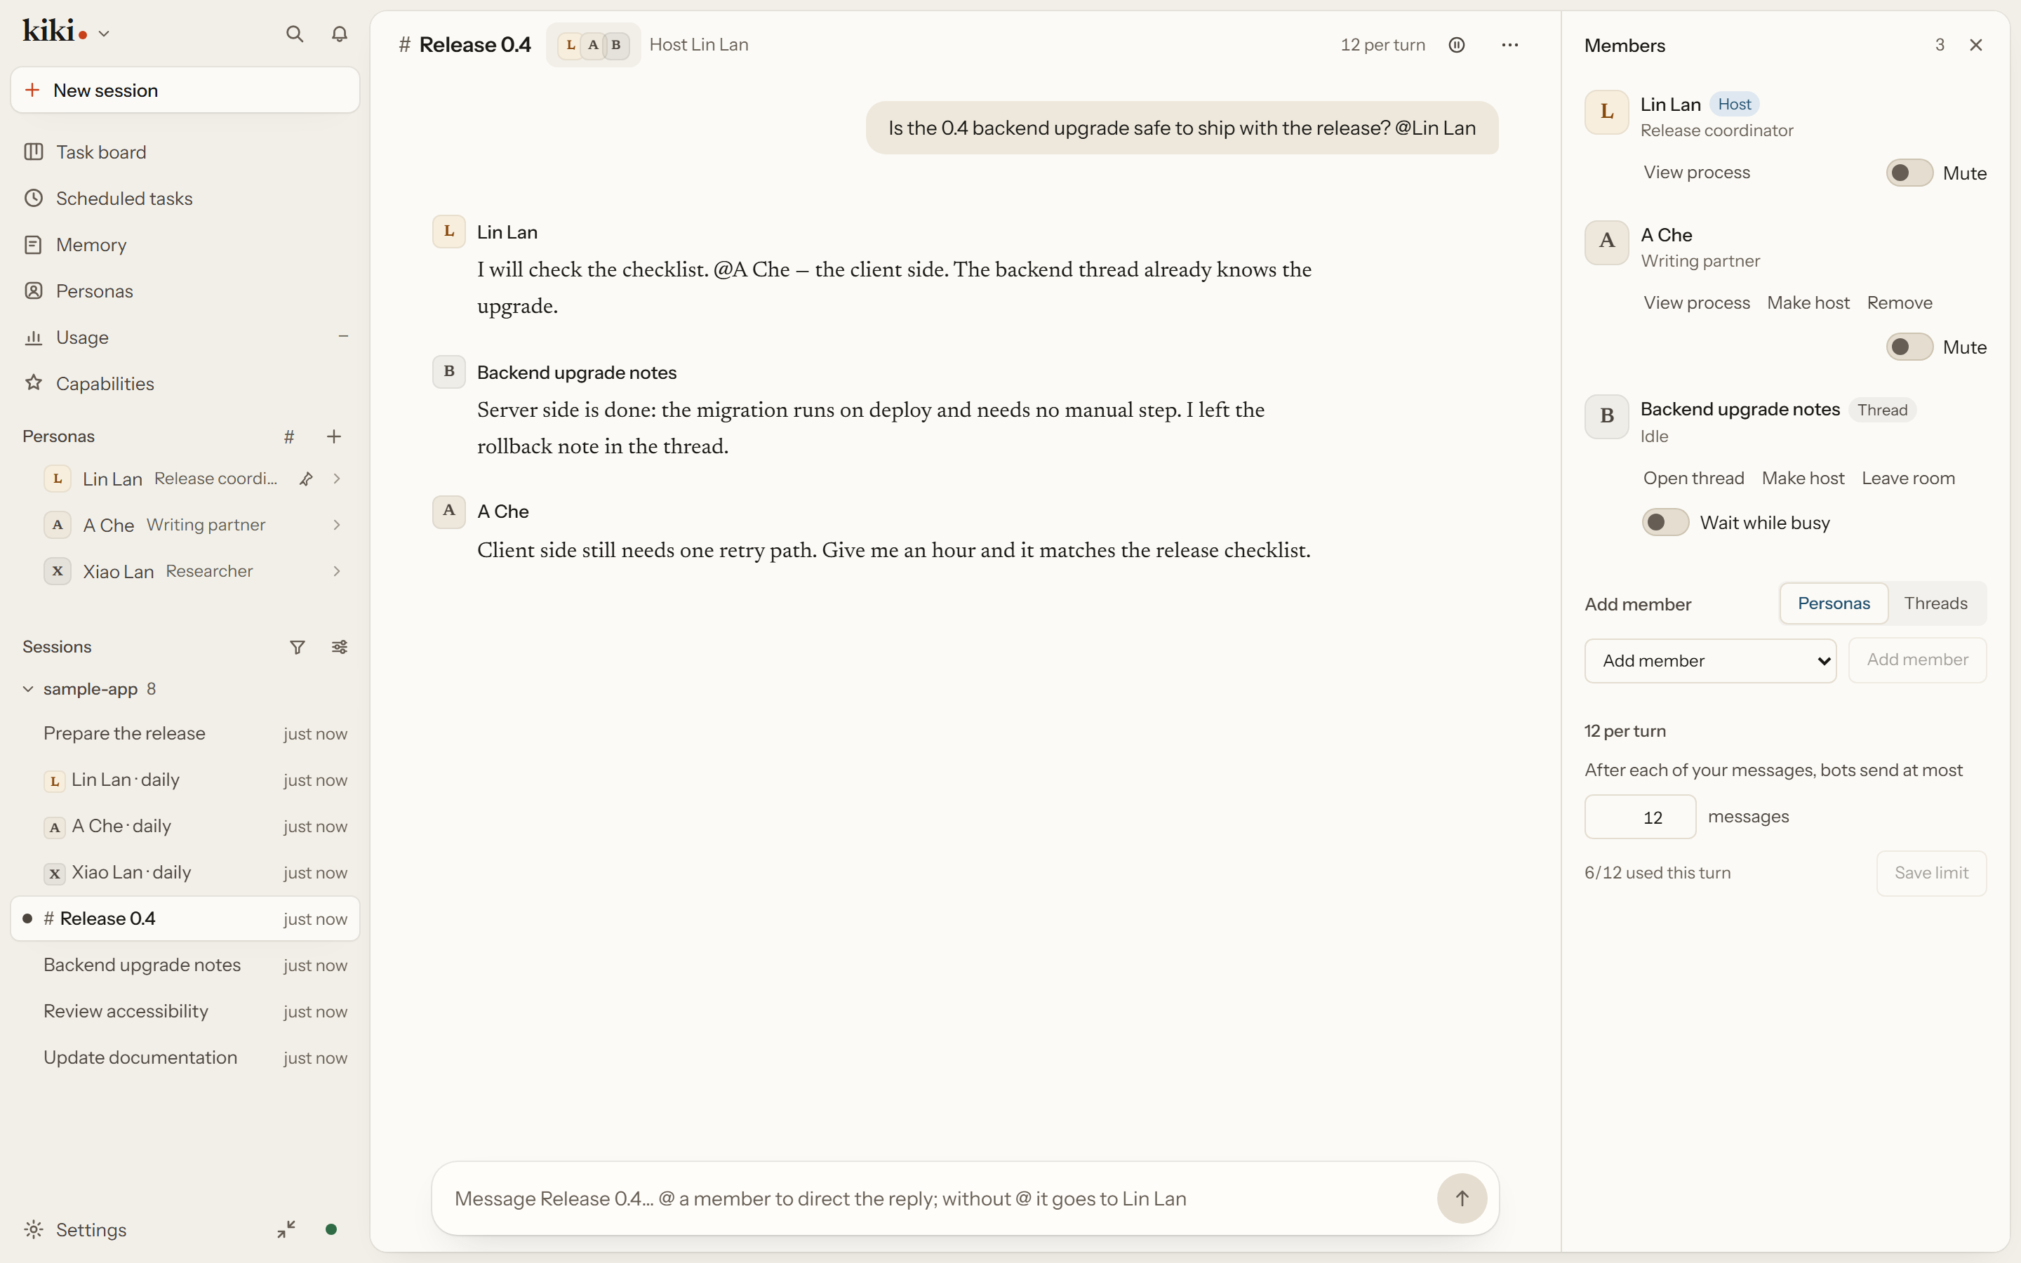Open Scheduled tasks in sidebar
The image size is (2021, 1263).
point(185,199)
